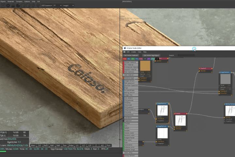This screenshot has width=235, height=157.
Task: Click the green render progress bar
Action: [3, 151]
